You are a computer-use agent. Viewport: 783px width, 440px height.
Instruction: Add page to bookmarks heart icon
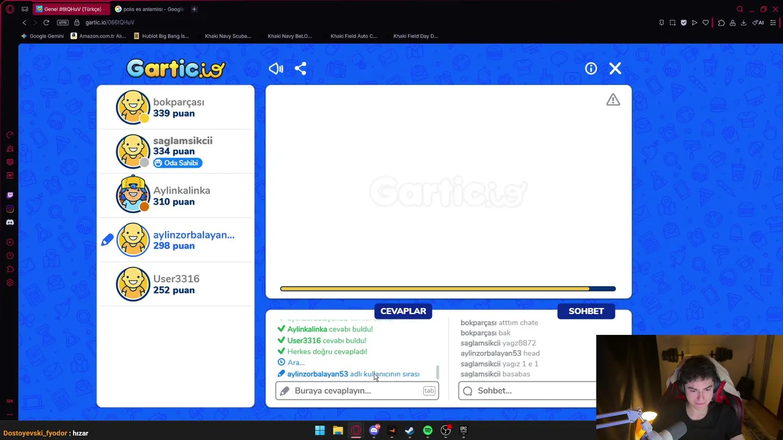point(705,23)
